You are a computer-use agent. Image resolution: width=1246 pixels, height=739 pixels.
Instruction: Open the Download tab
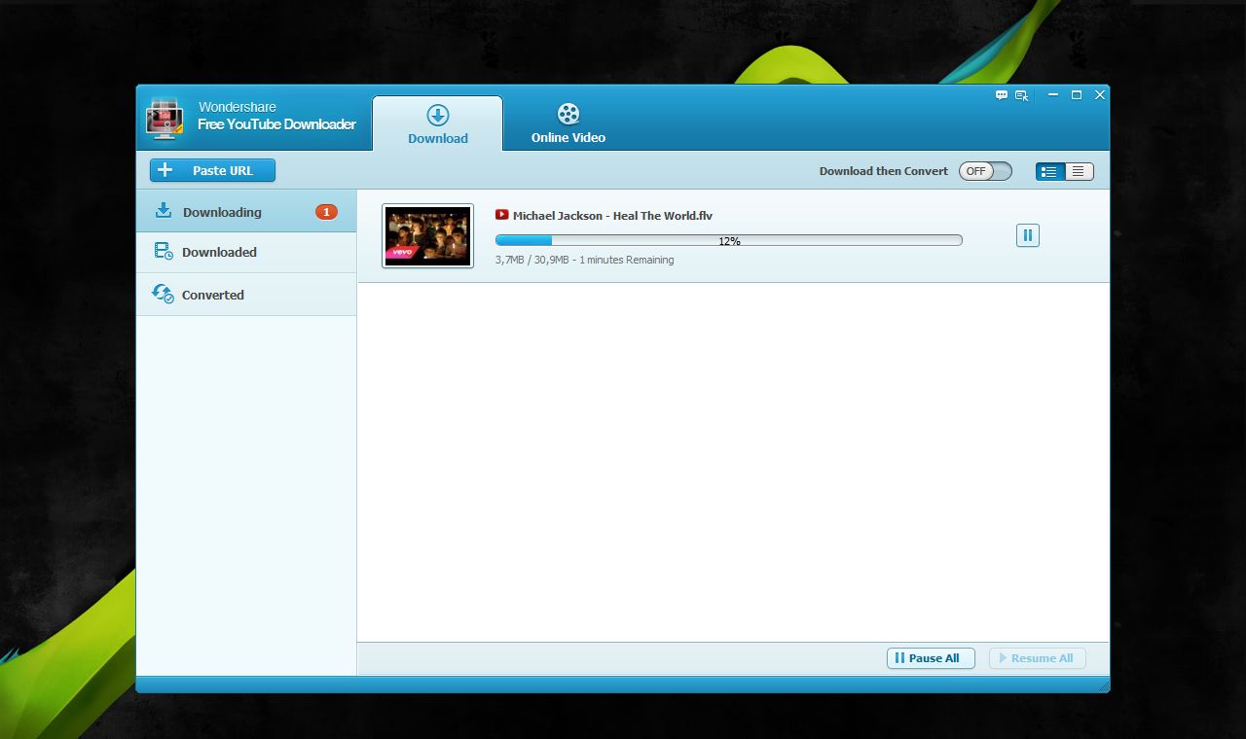pos(438,123)
